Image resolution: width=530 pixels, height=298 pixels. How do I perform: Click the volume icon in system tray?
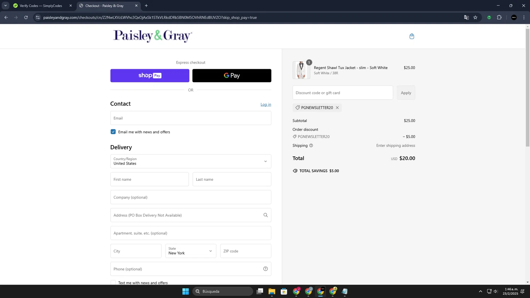pyautogui.click(x=496, y=291)
